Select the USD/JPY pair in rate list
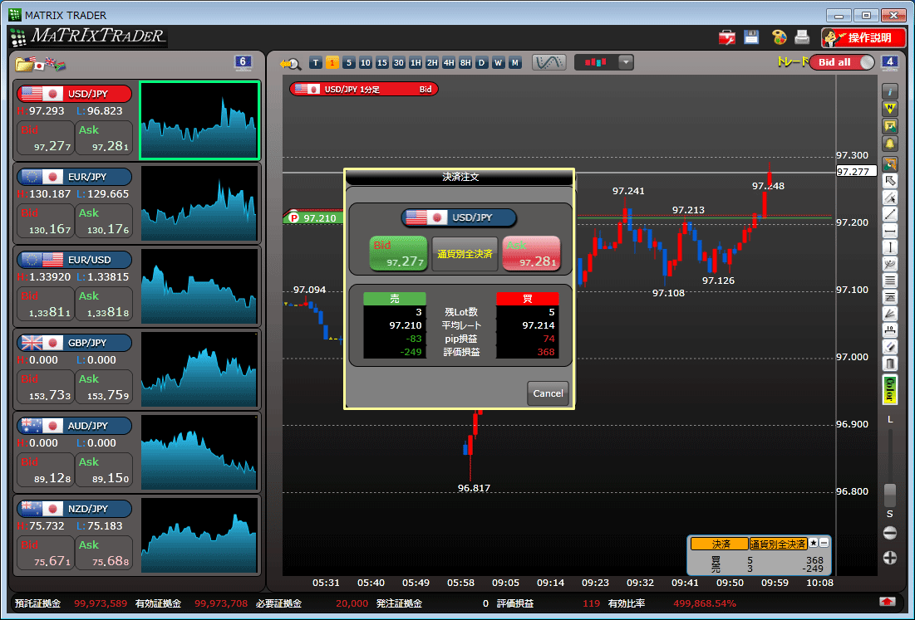This screenshot has height=620, width=915. pyautogui.click(x=74, y=94)
